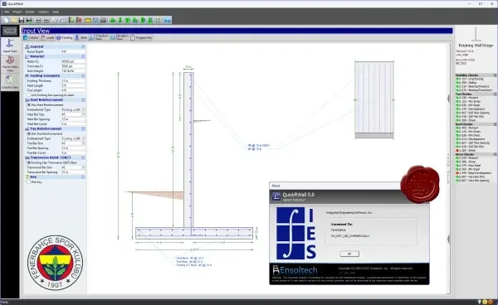498x305 pixels.
Task: Open the Input View sidebar icon
Action: (10, 46)
